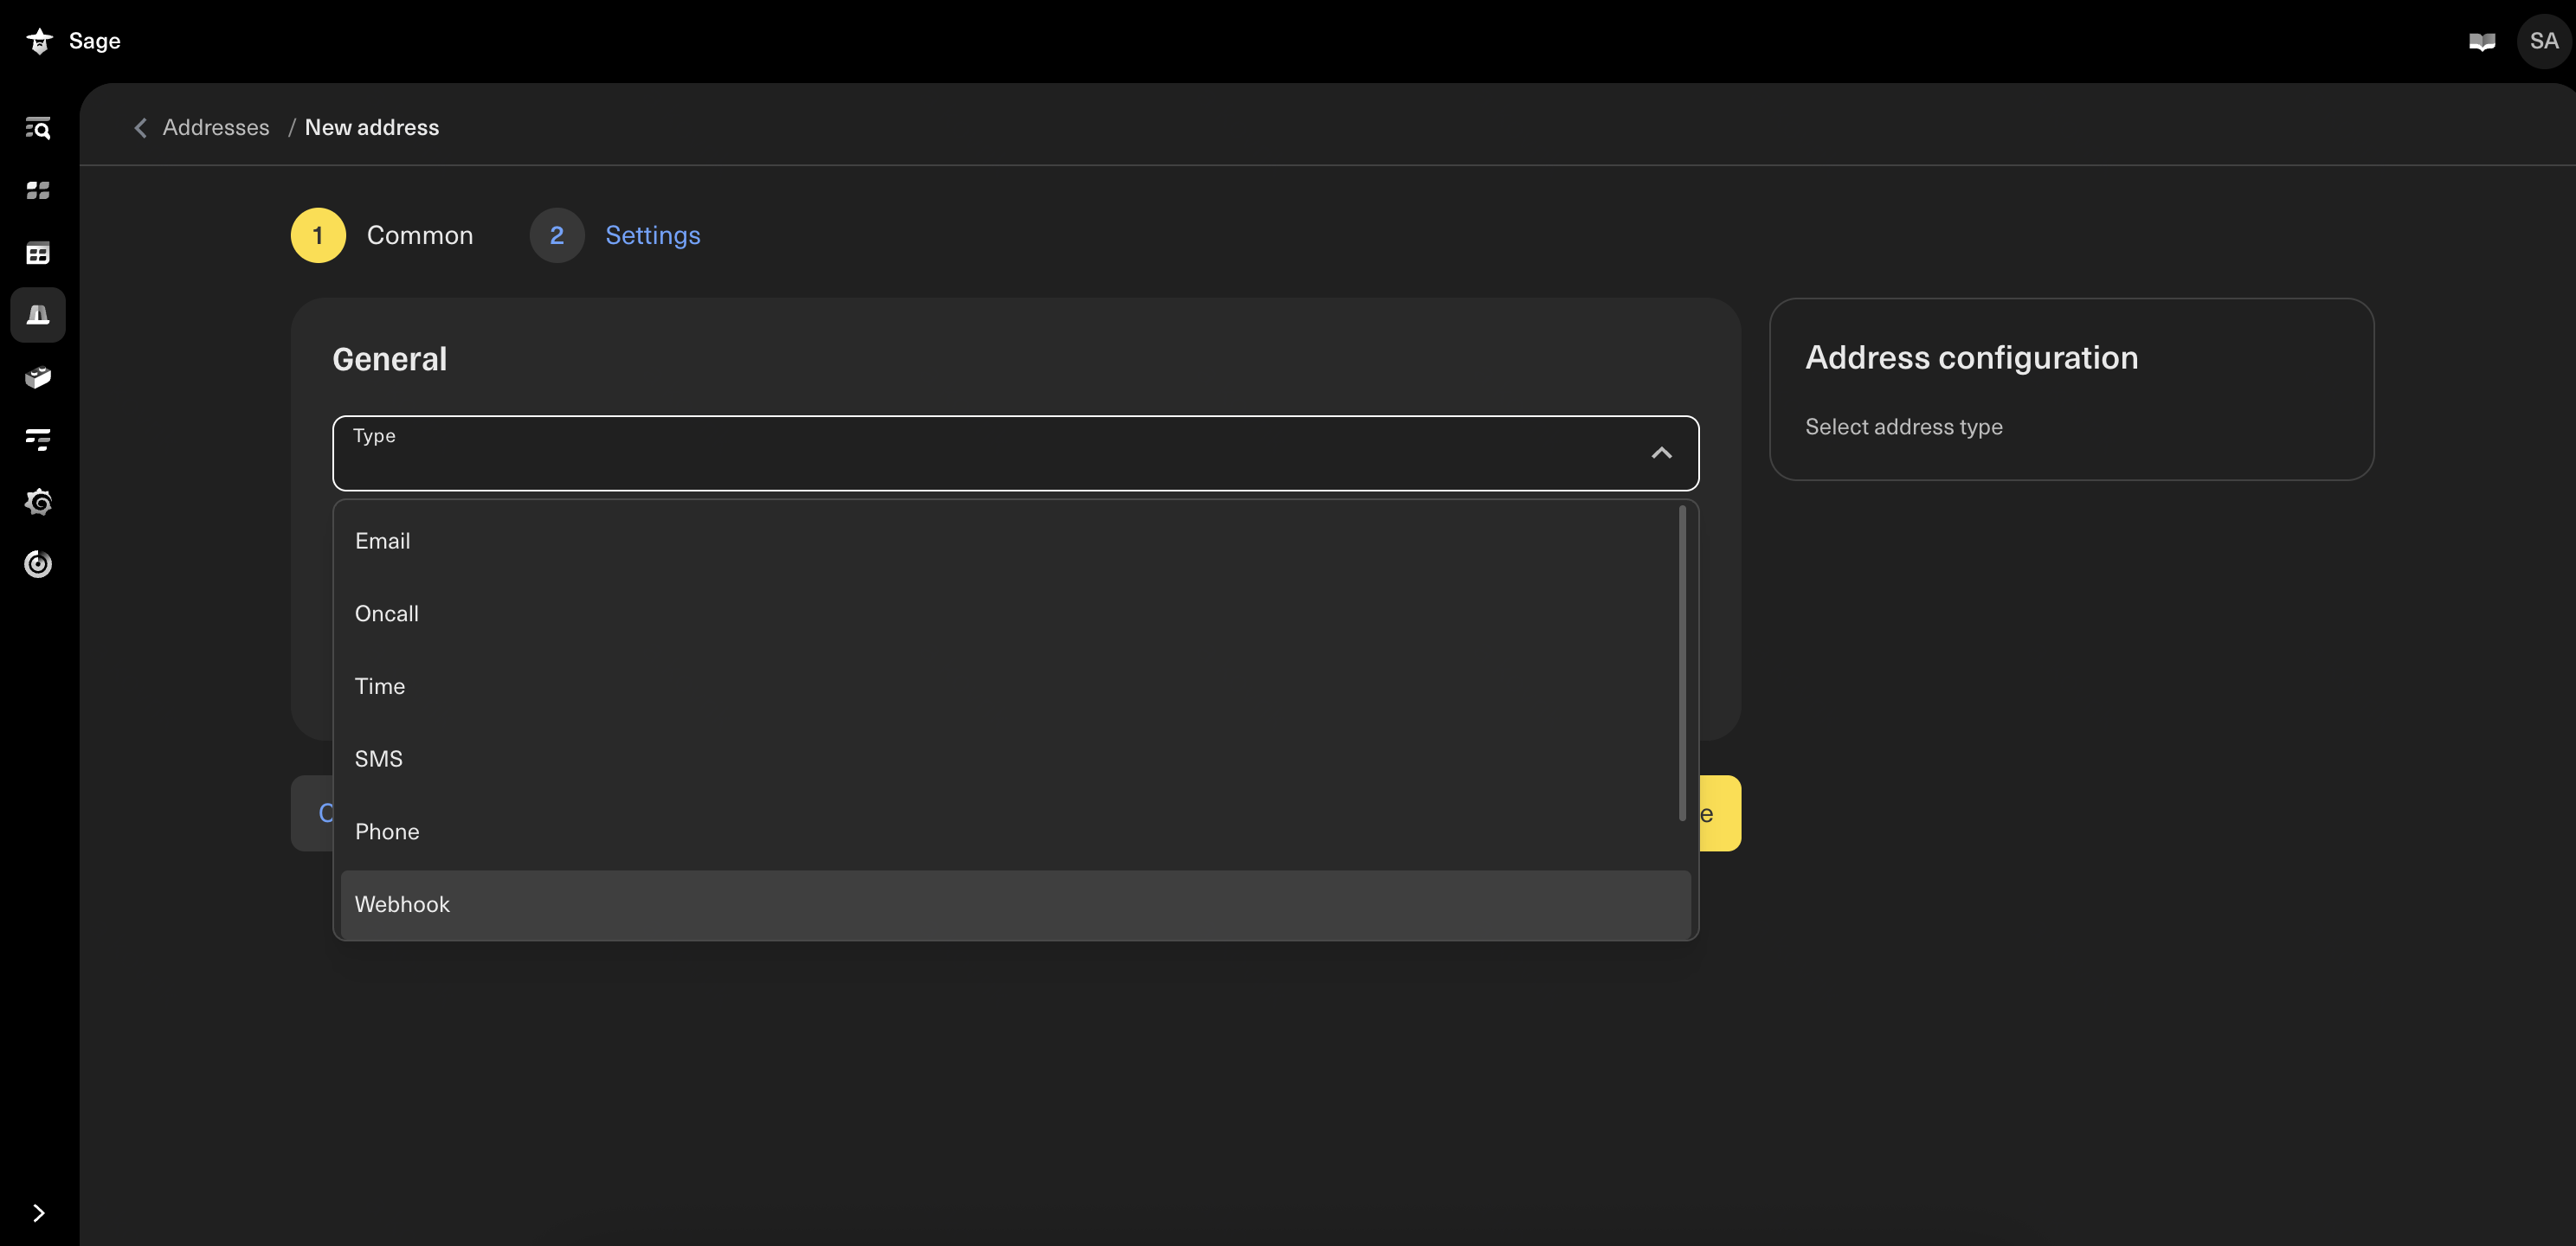Select step 1 Common tab

tap(382, 235)
